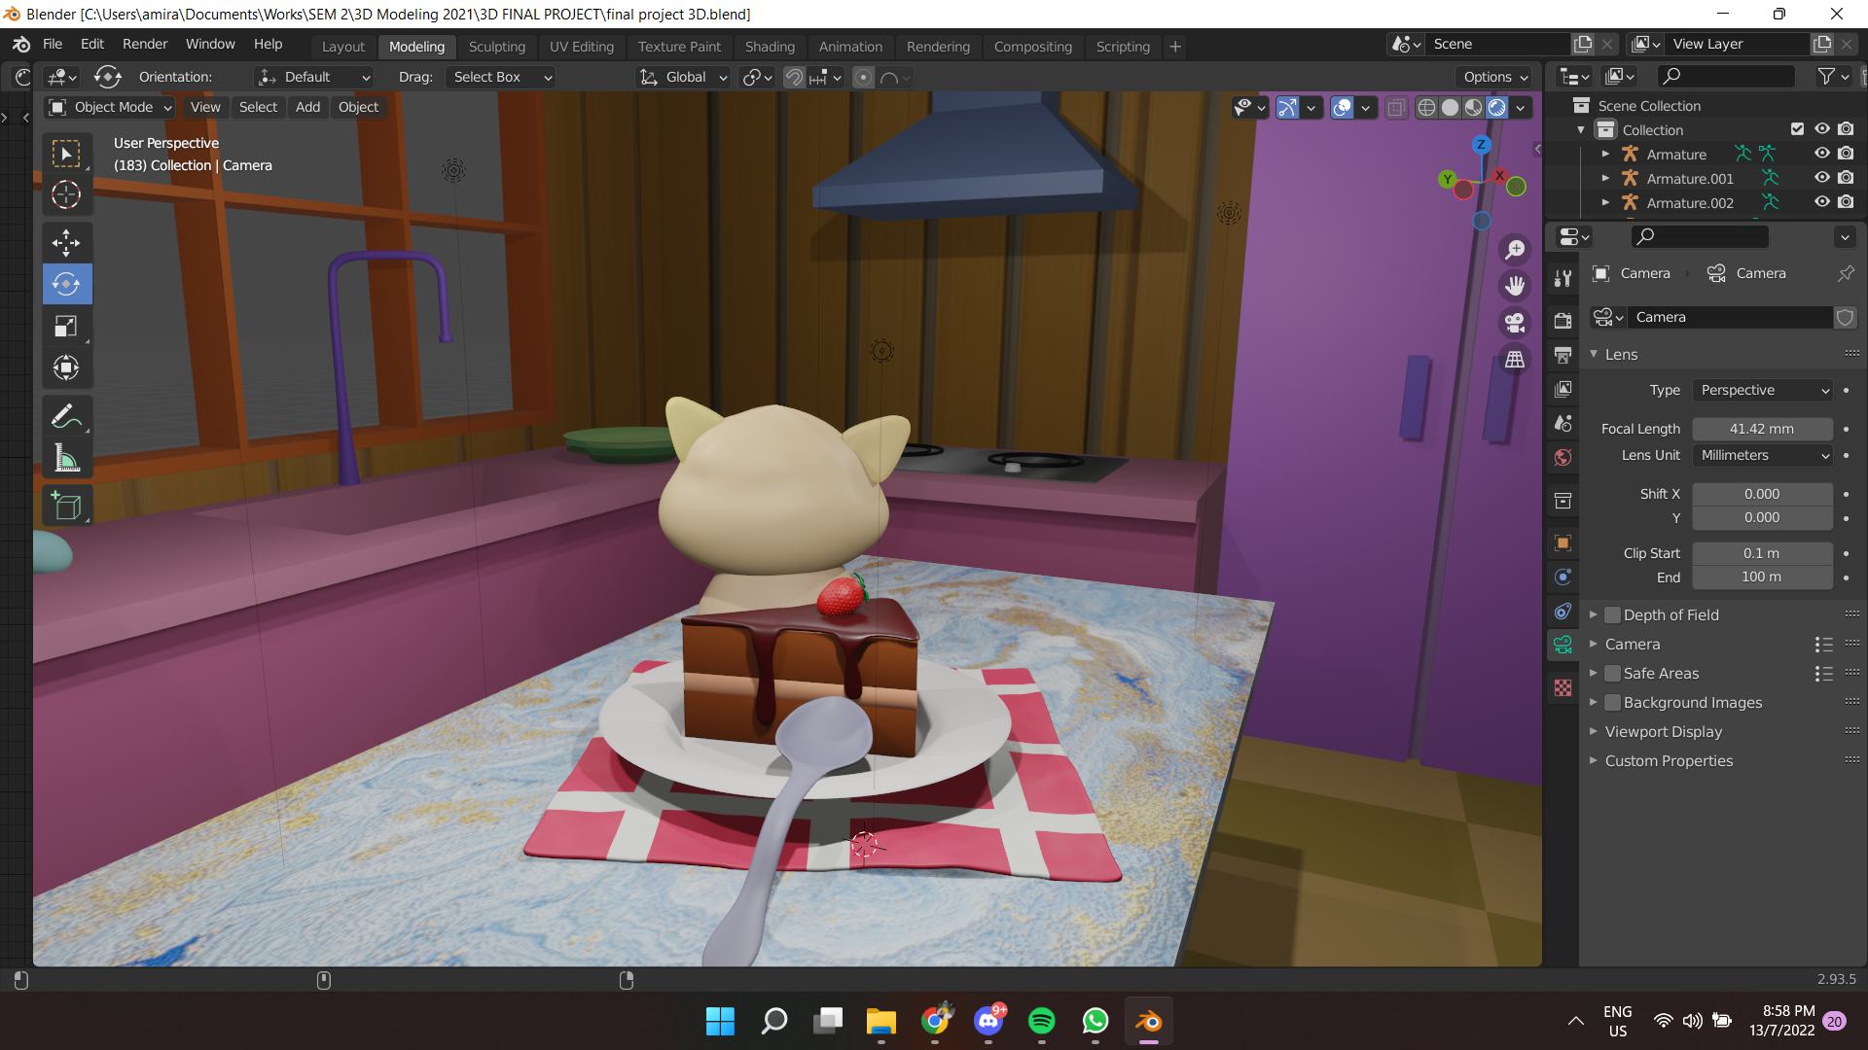Select the Measure tool
The image size is (1868, 1050).
[66, 457]
